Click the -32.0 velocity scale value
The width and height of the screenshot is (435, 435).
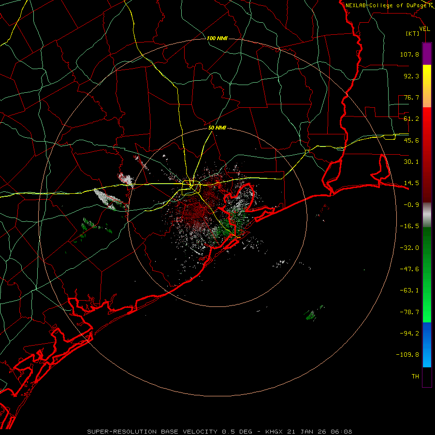click(x=409, y=248)
